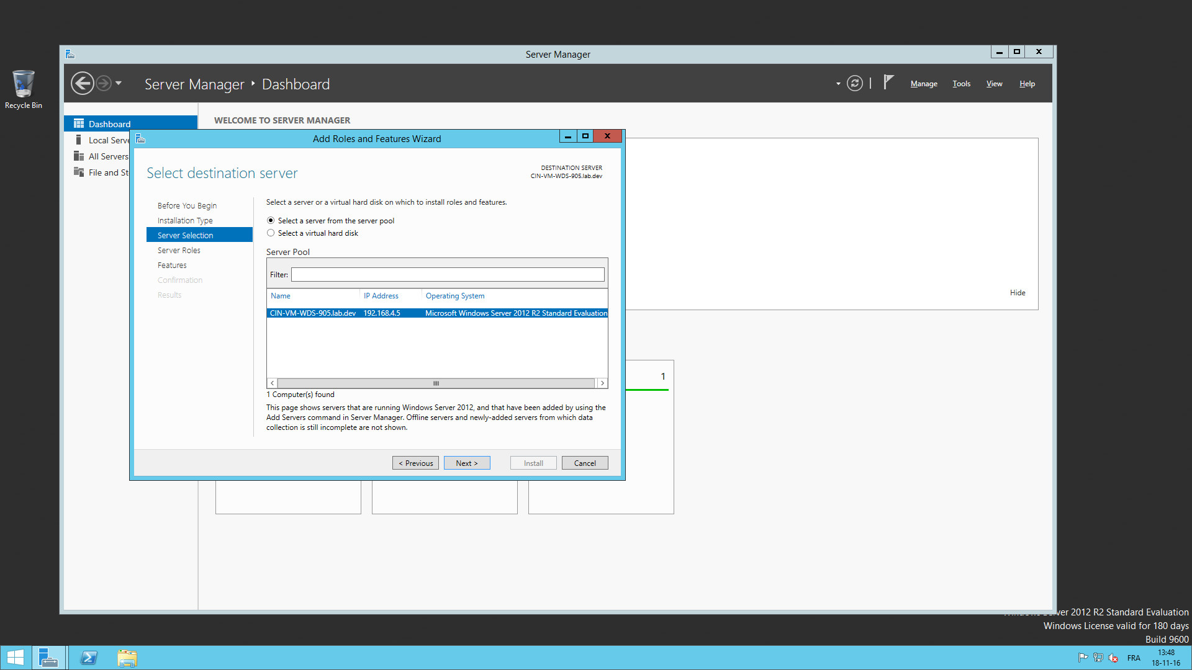Image resolution: width=1192 pixels, height=670 pixels.
Task: Click Server Manager taskbar icon
Action: pyautogui.click(x=48, y=658)
